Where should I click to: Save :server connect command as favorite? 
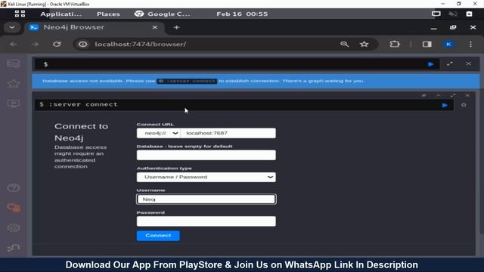[464, 105]
